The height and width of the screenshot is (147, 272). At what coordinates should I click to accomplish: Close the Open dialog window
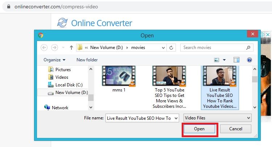coord(253,34)
